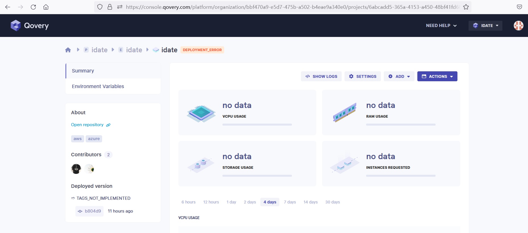Select the 7 days time range
This screenshot has width=528, height=233.
click(290, 202)
